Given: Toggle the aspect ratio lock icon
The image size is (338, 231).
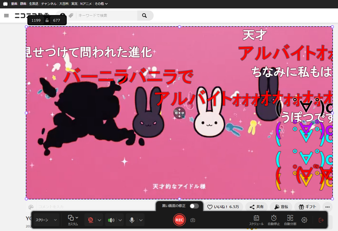Looking at the screenshot, I should tap(47, 20).
